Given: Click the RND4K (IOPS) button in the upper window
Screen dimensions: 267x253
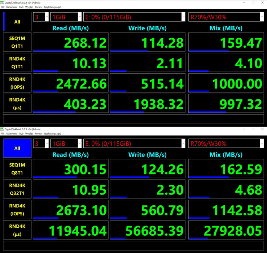Looking at the screenshot, I should tap(17, 83).
